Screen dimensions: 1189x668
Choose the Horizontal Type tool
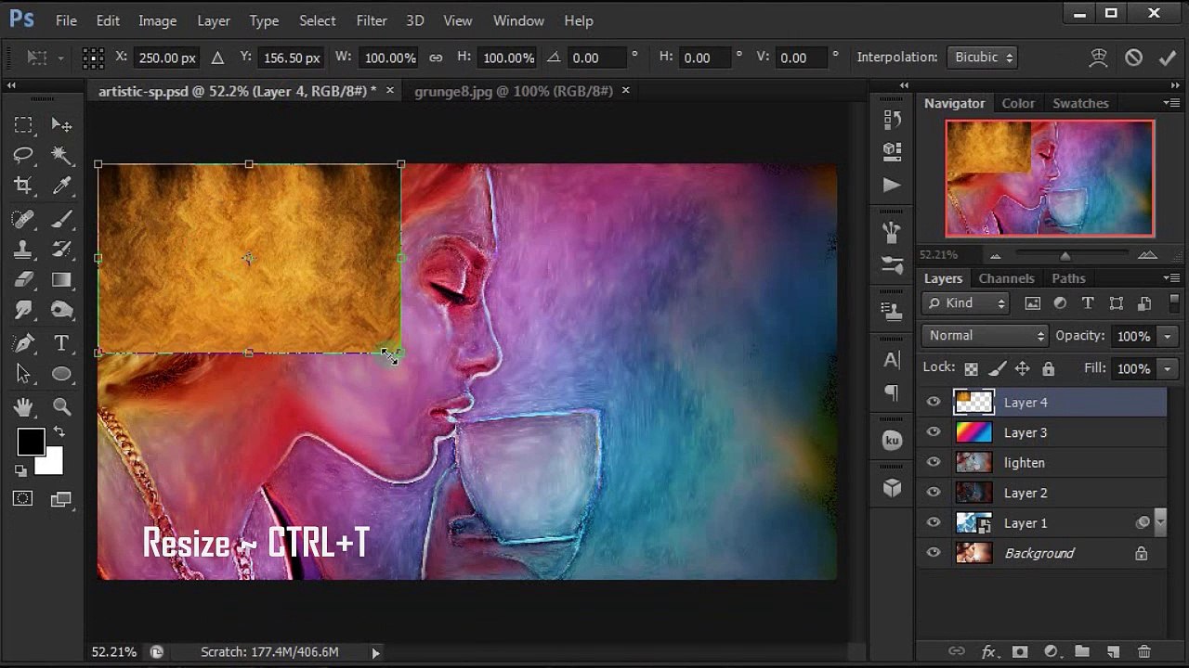pos(61,343)
